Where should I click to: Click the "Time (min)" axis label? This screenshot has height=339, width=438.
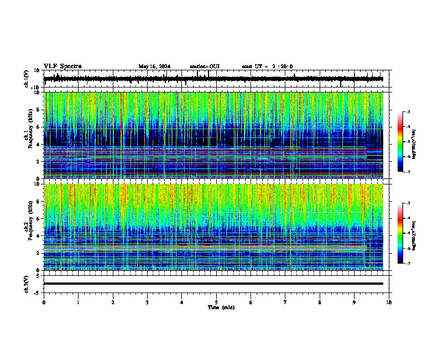coord(221,307)
